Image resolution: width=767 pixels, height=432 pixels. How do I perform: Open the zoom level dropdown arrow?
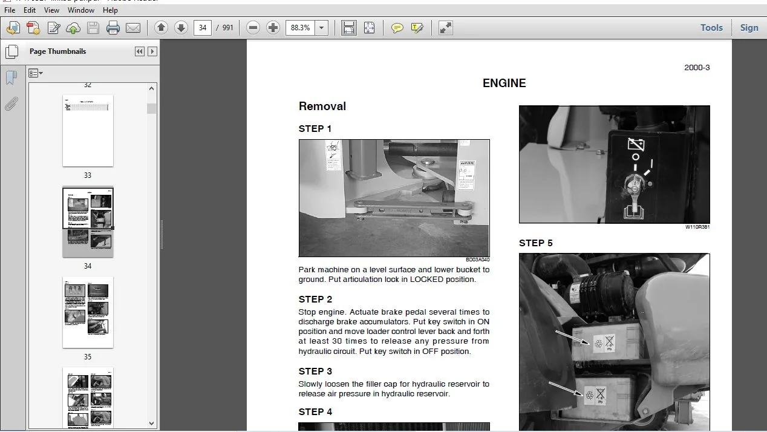[322, 27]
